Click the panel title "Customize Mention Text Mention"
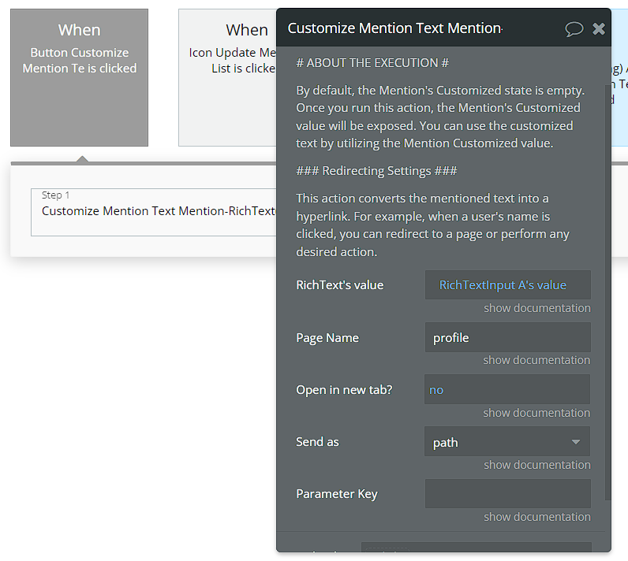This screenshot has width=628, height=561. (x=394, y=28)
